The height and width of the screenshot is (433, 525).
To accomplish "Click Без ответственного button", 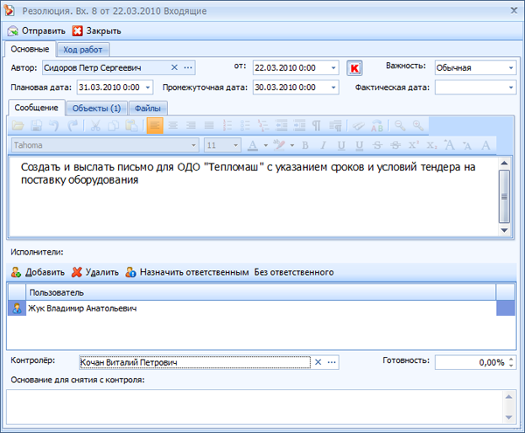I will (x=294, y=272).
